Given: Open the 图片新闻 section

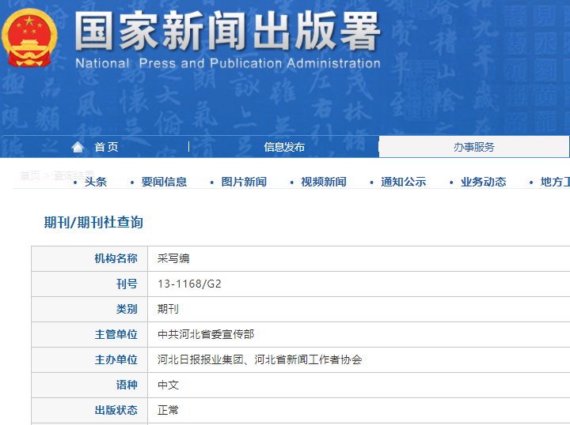Looking at the screenshot, I should pyautogui.click(x=244, y=182).
